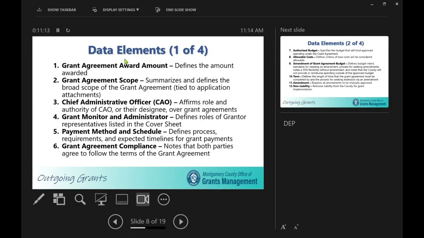Click the End Slide Show icon
424x238 pixels.
(158, 10)
